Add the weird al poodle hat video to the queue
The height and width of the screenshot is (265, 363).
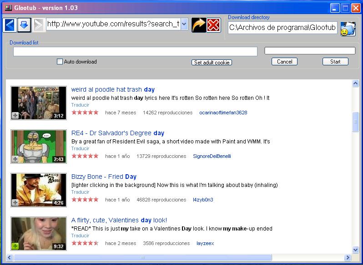(15, 115)
